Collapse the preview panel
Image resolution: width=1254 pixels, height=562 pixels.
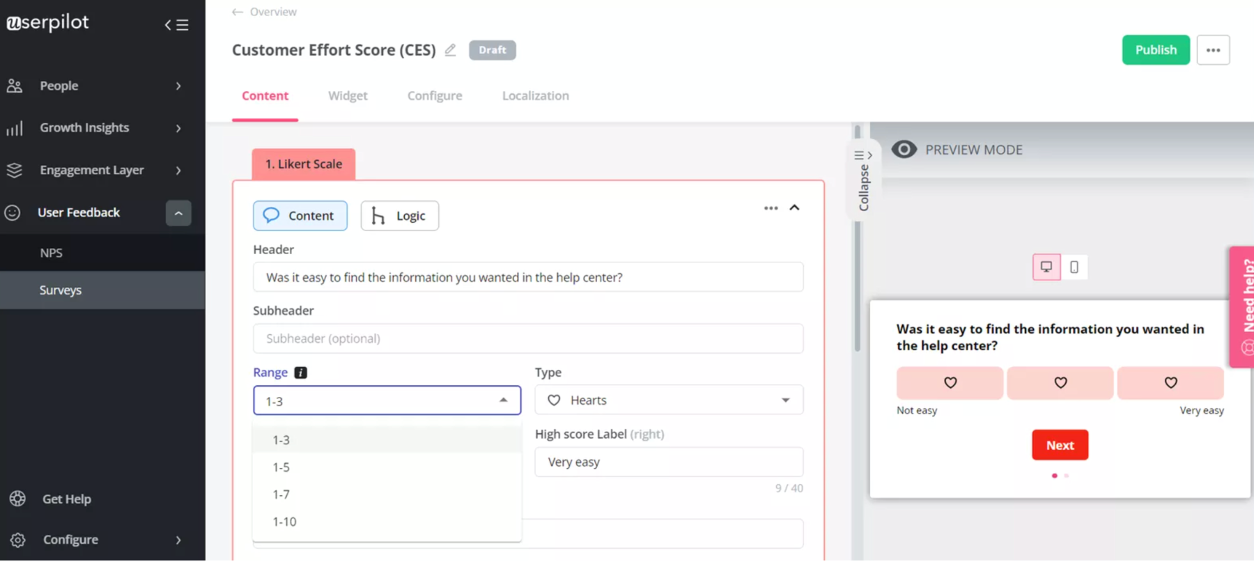[863, 180]
